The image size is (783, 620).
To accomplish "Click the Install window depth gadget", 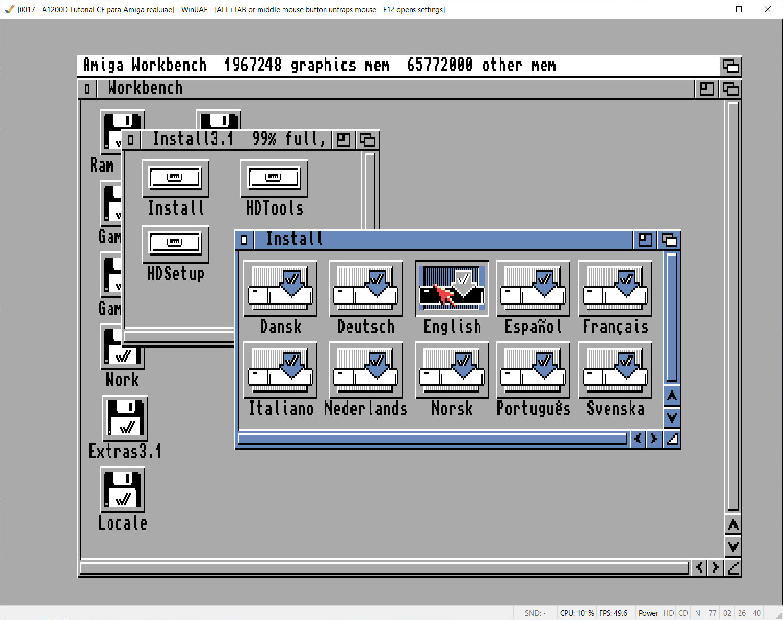I will click(x=669, y=240).
